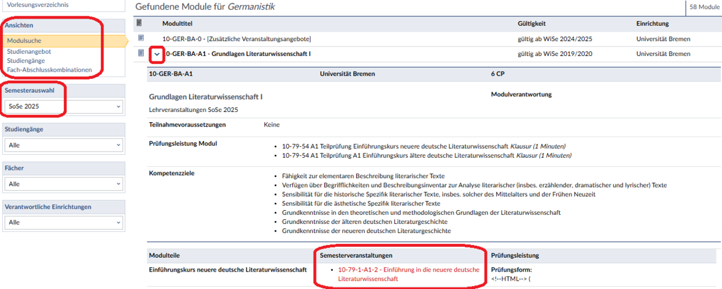This screenshot has height=289, width=722.
Task: Click the Kompetenzziele label
Action: 171,173
